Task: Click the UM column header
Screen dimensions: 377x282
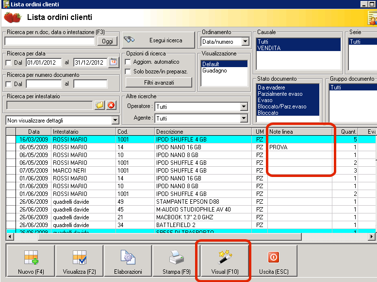Action: (260, 132)
